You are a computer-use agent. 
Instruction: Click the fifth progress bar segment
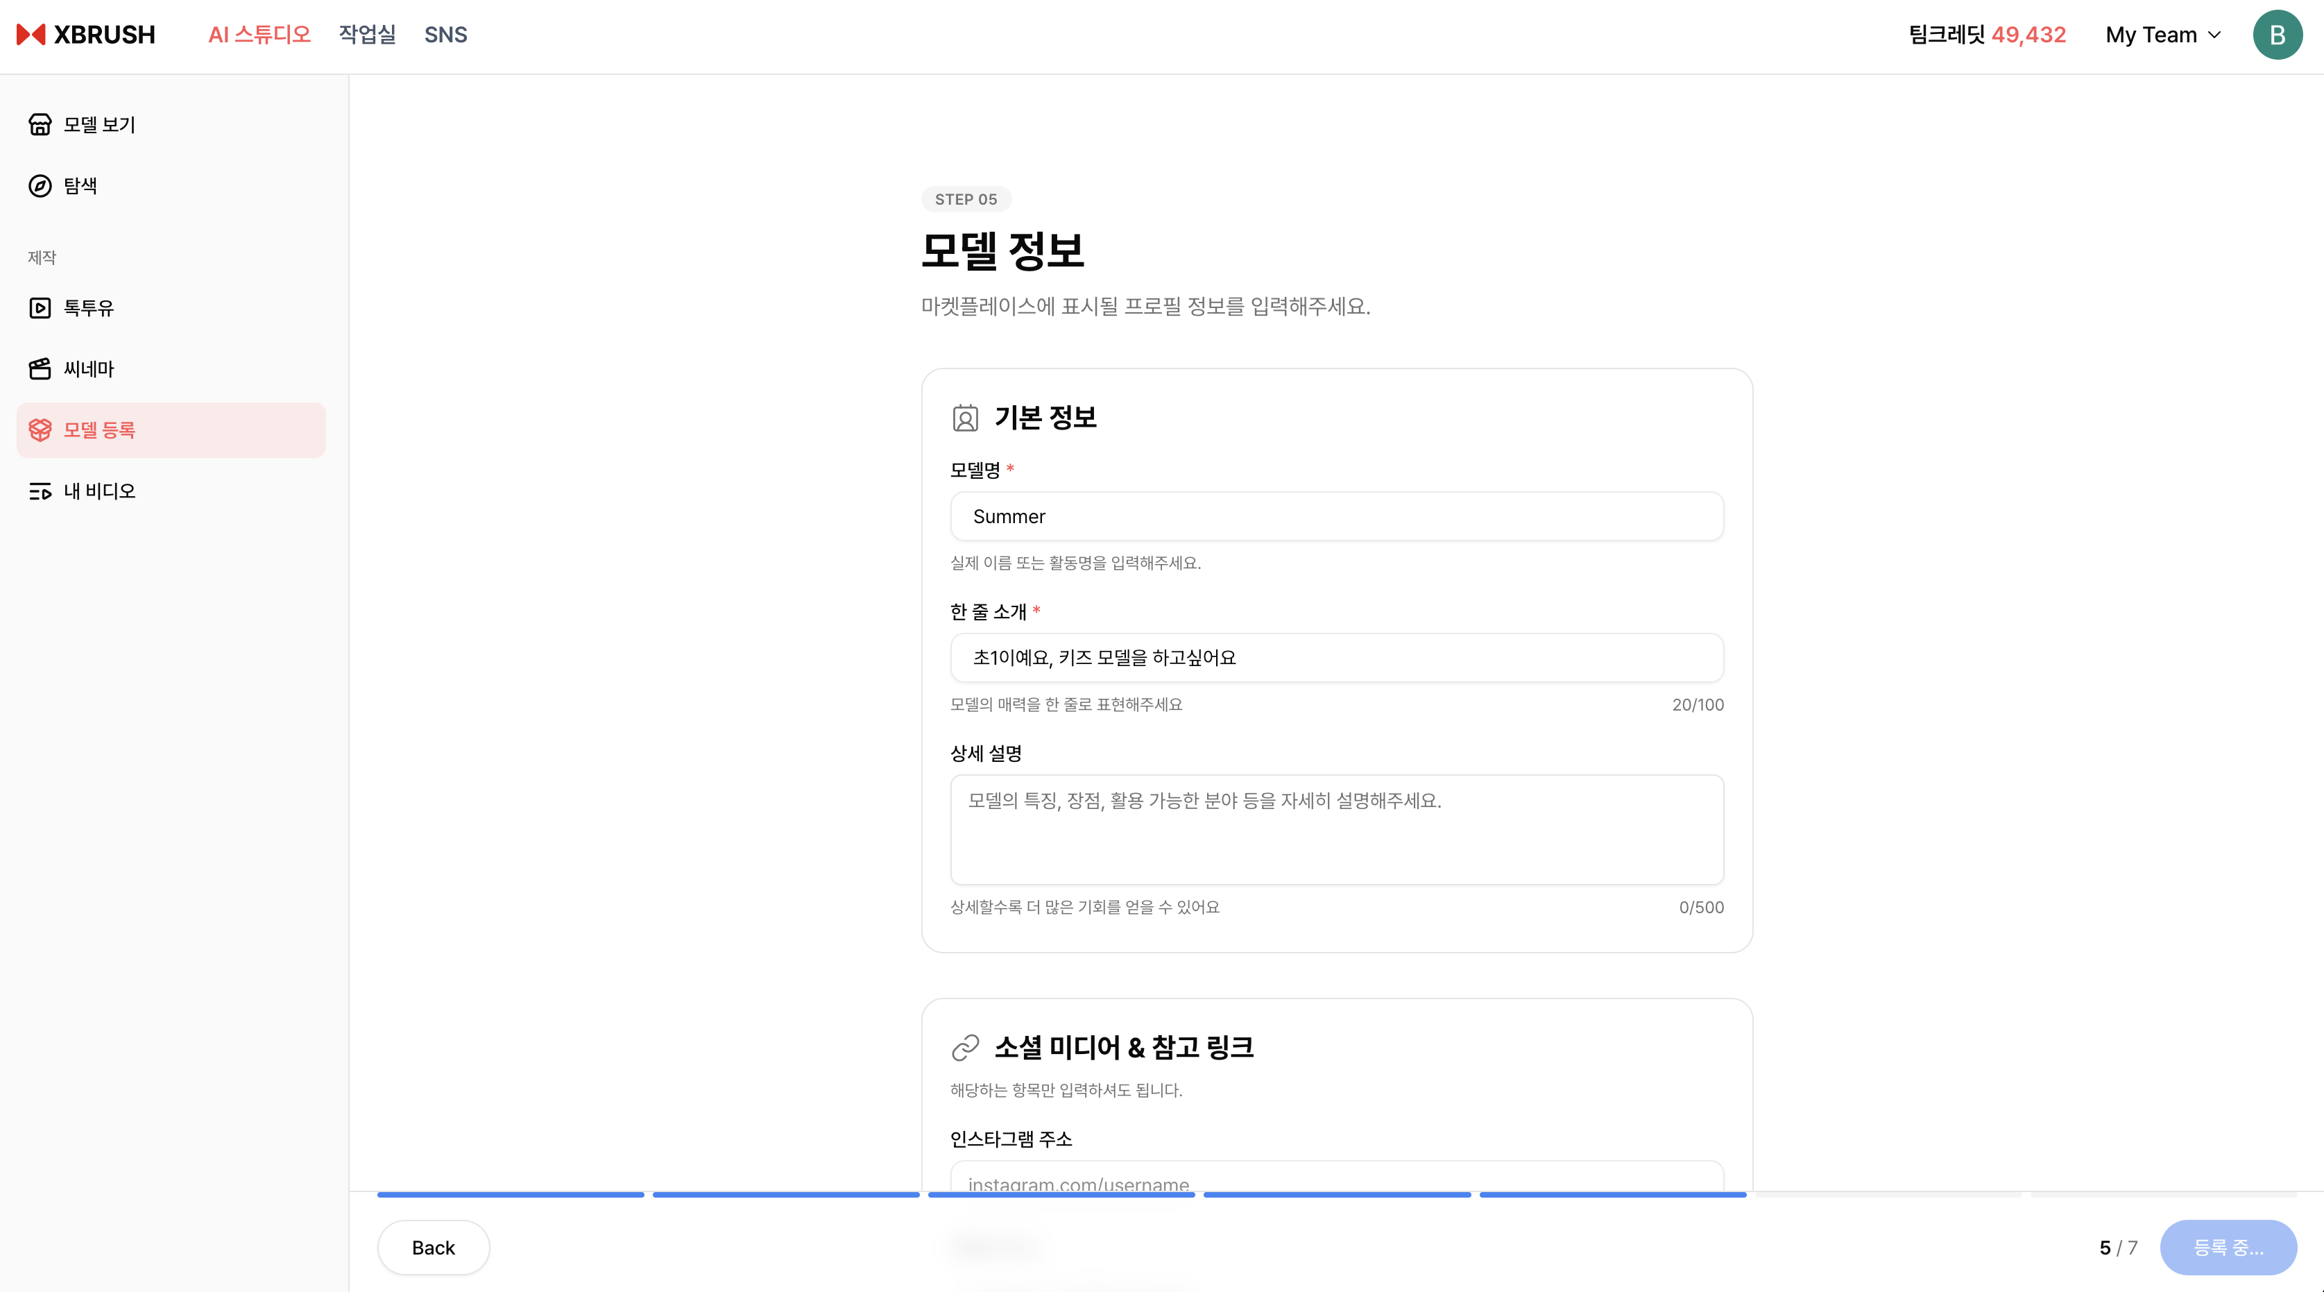[1613, 1195]
